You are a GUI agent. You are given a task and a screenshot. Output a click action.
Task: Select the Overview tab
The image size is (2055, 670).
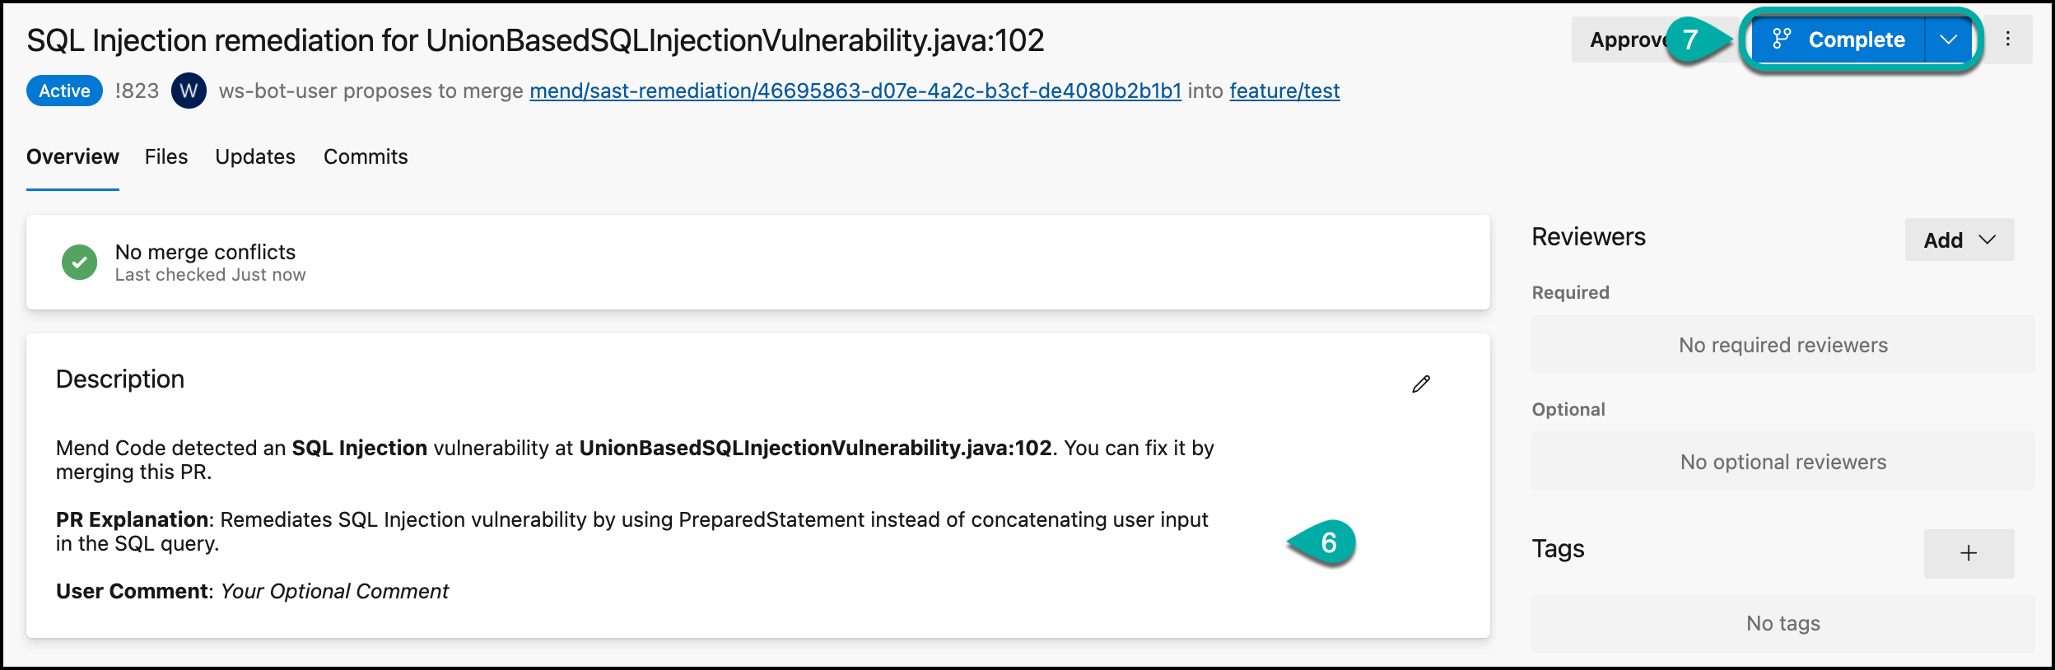pos(72,156)
